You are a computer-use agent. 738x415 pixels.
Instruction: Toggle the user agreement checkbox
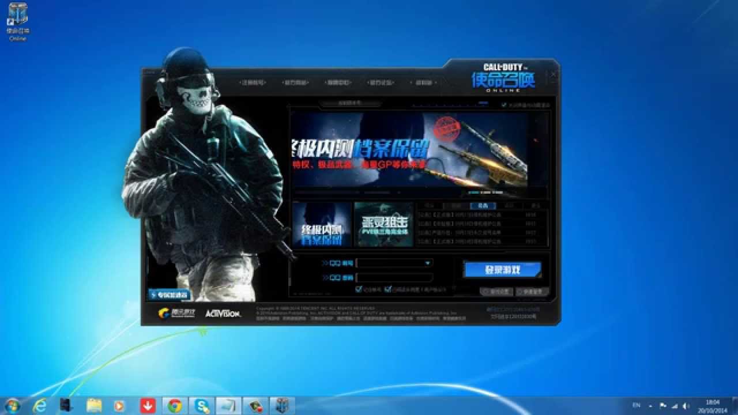coord(389,289)
